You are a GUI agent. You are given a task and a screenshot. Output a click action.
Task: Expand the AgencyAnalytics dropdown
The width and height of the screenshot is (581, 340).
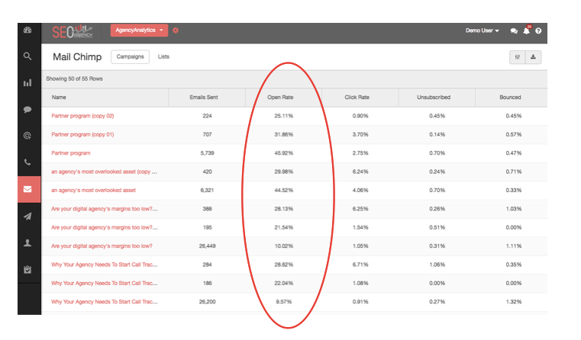139,30
